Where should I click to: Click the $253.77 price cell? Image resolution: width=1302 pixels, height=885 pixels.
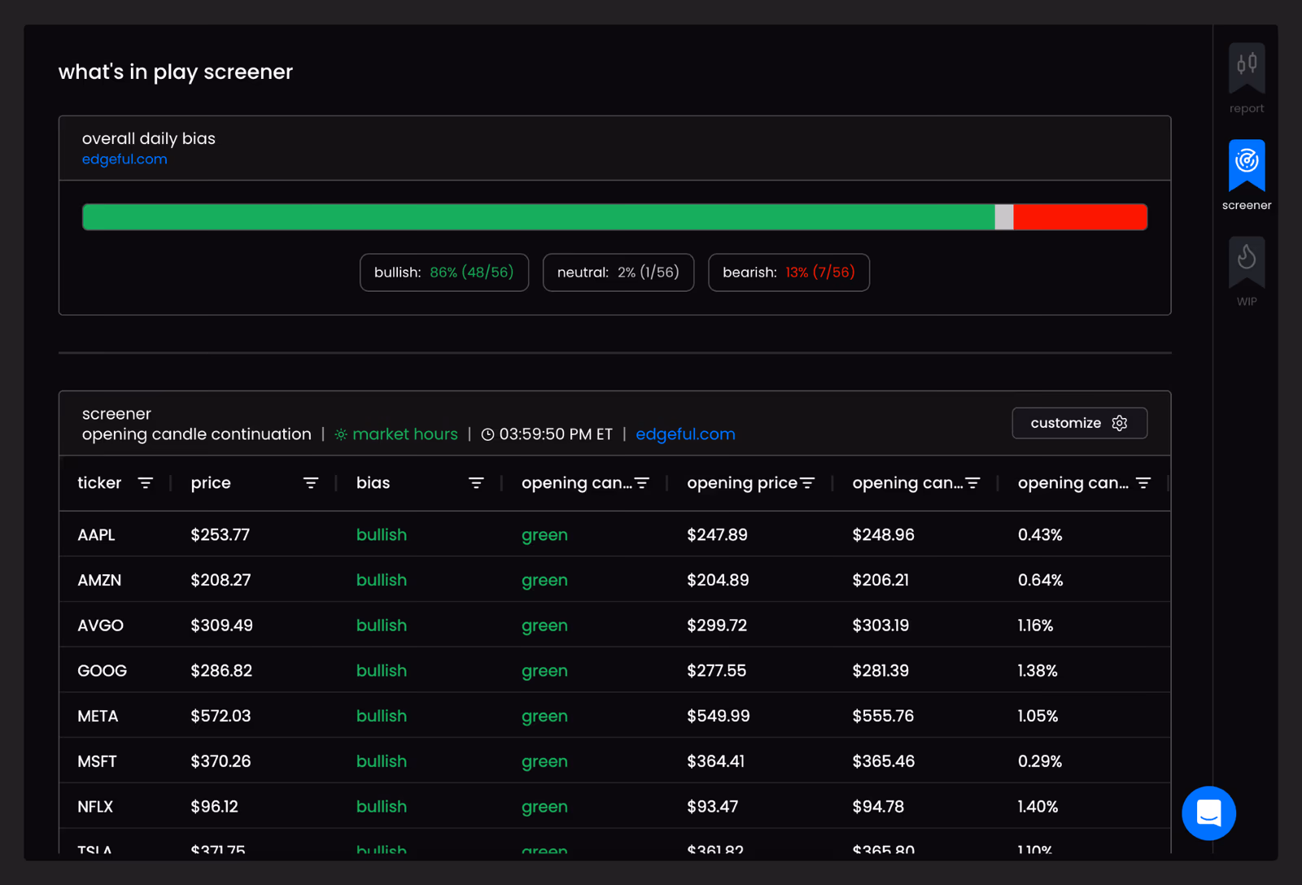point(220,534)
